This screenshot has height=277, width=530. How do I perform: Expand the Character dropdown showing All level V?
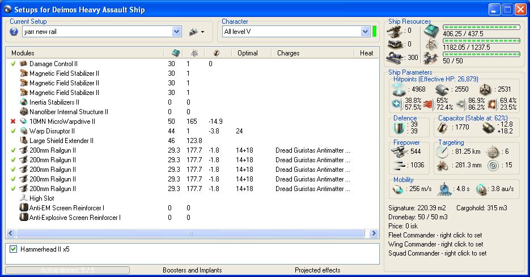tap(365, 32)
